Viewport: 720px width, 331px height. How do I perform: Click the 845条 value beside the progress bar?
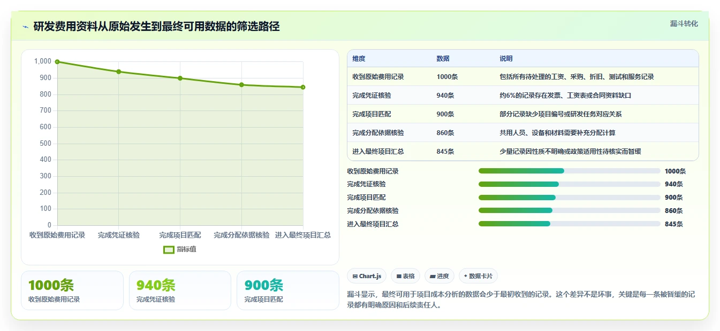[x=674, y=224]
